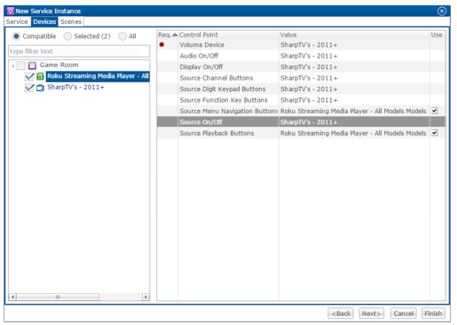
Task: Toggle Use checkbox for Source Playback Buttons
Action: [x=434, y=133]
